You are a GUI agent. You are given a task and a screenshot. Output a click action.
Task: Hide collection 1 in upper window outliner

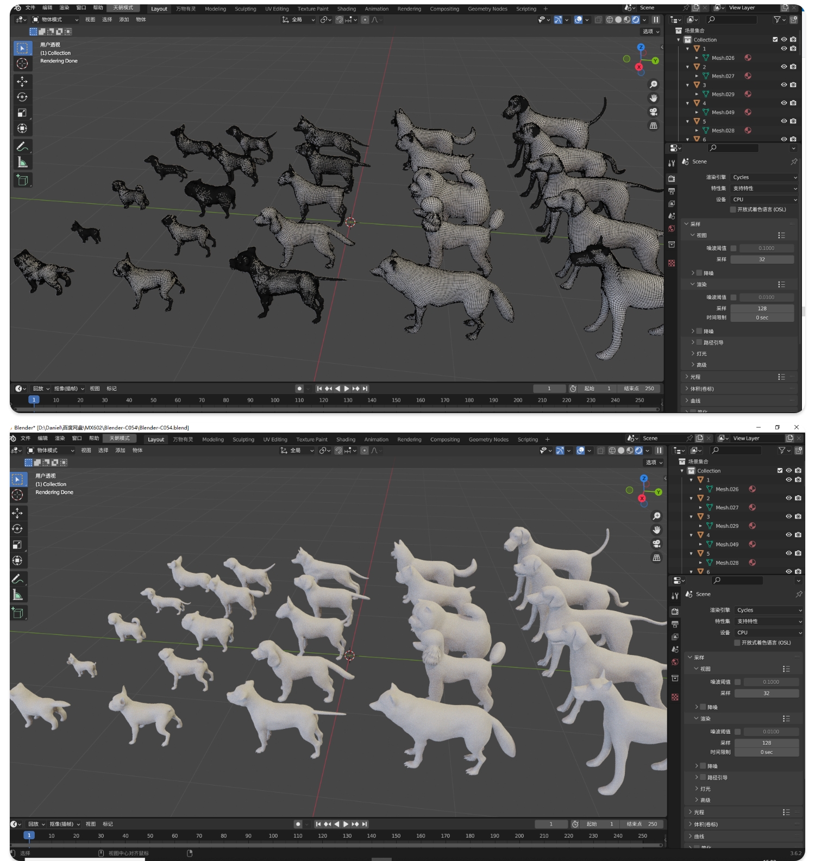[784, 48]
